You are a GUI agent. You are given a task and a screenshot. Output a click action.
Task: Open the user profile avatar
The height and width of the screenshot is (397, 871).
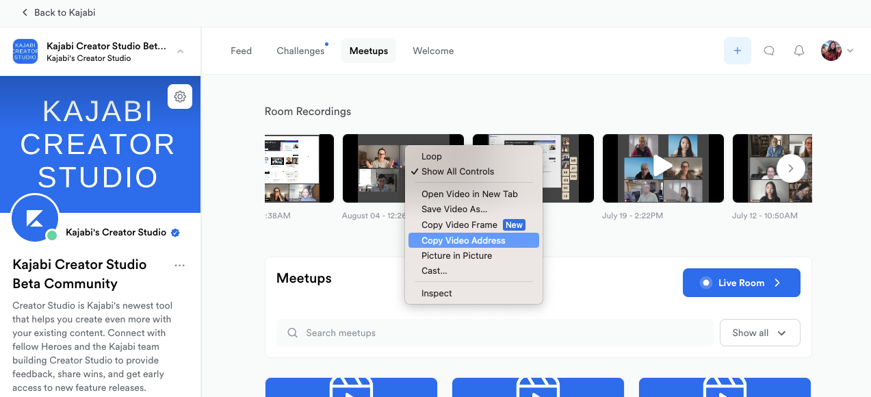click(831, 51)
